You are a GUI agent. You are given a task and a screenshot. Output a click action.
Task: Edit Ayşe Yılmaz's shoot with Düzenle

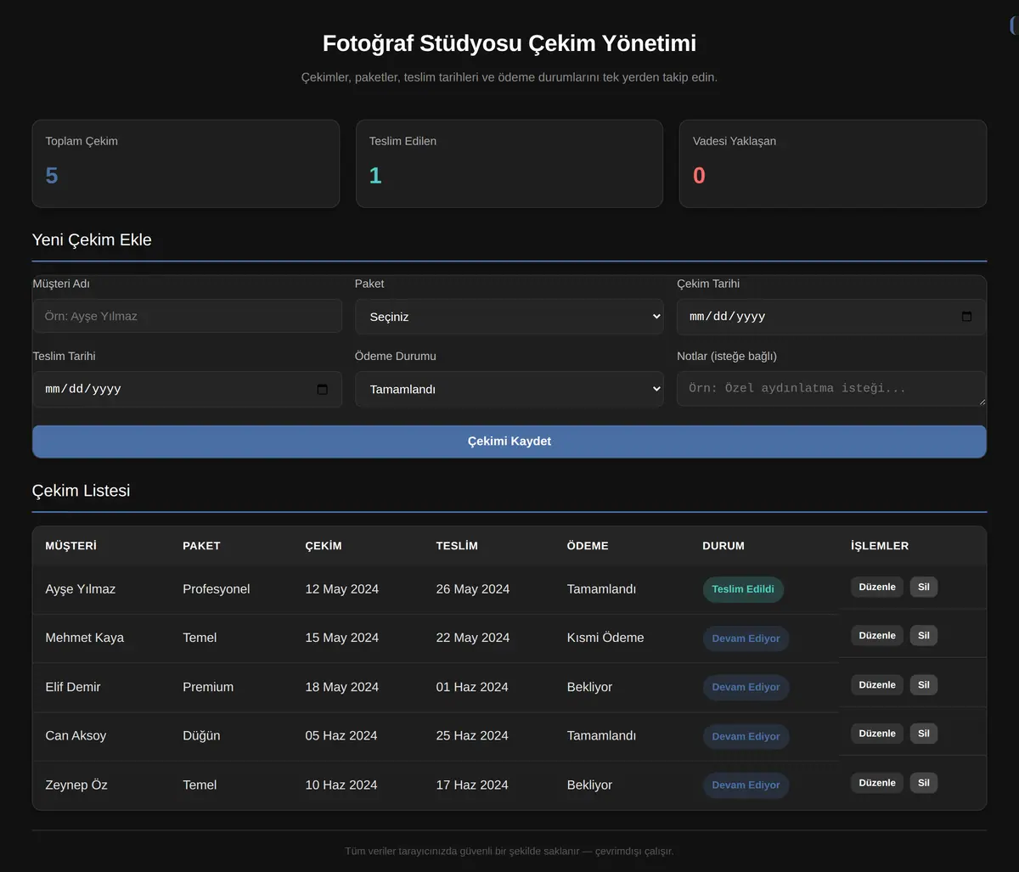coord(877,588)
